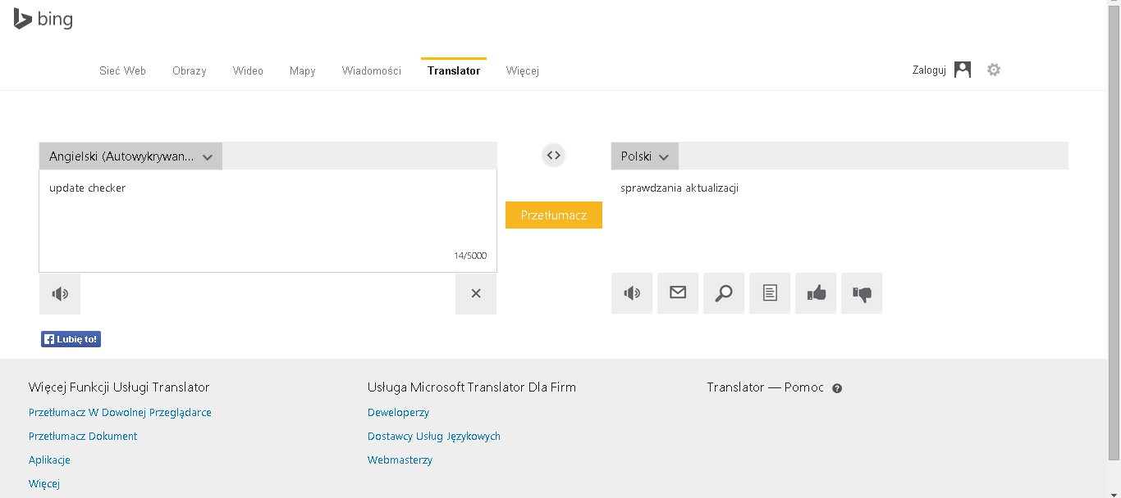The height and width of the screenshot is (498, 1121).
Task: Click the 14/5000 character counter
Action: point(470,256)
